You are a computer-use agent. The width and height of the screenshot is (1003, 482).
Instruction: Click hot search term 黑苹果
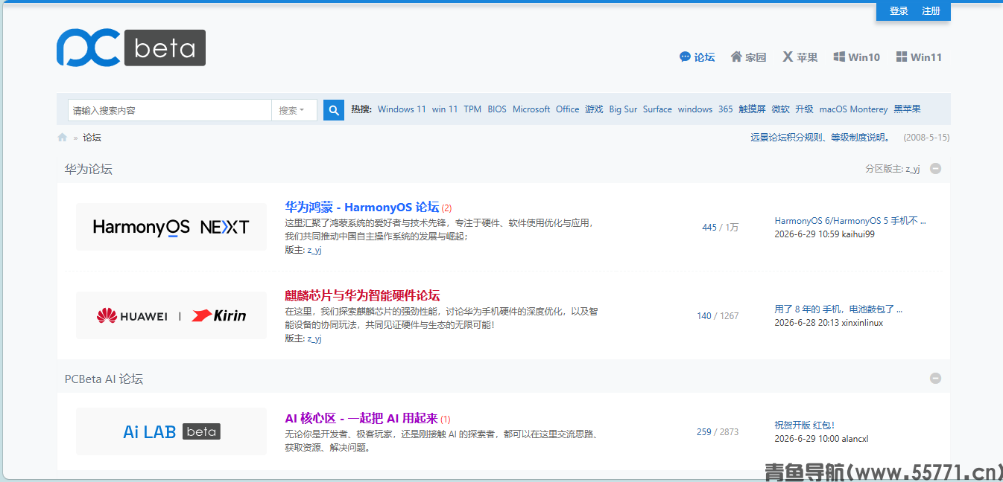click(907, 109)
